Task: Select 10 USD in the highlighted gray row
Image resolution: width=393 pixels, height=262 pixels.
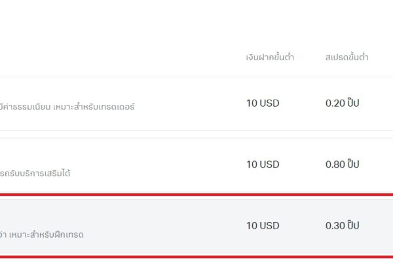Action: pos(263,225)
